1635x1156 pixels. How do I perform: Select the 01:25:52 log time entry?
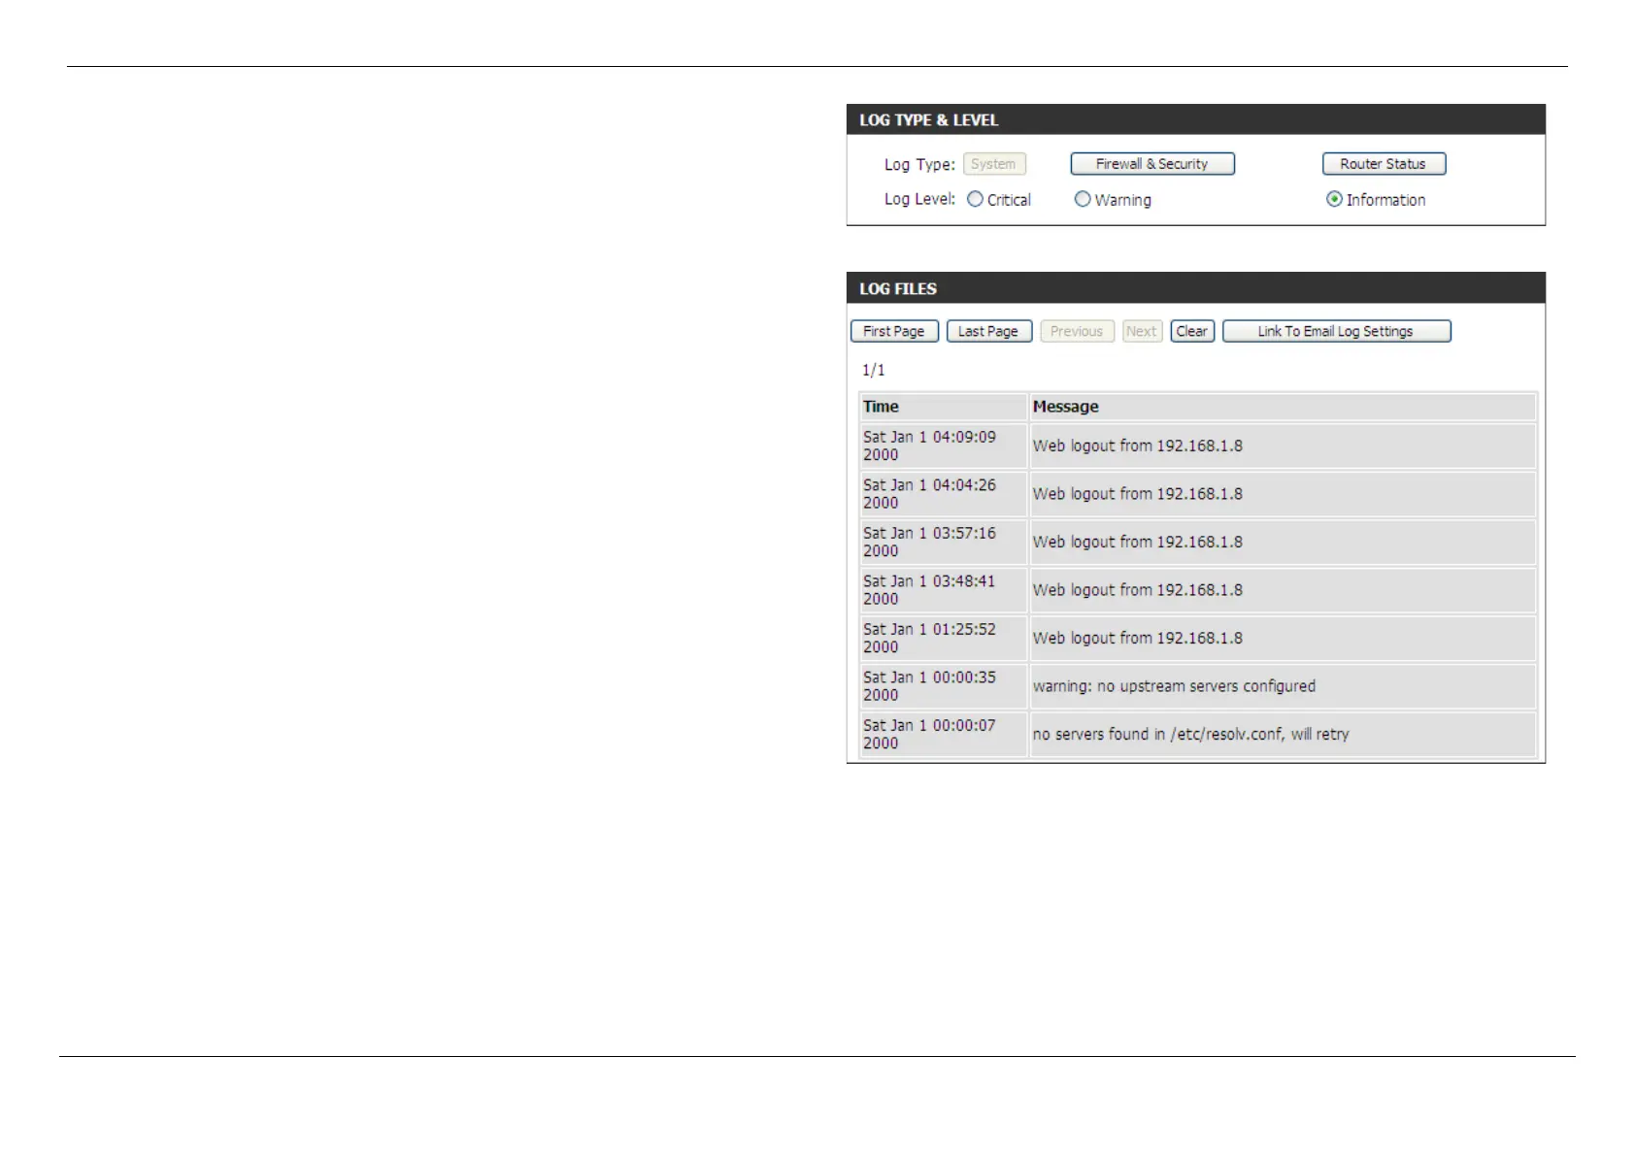pos(943,638)
